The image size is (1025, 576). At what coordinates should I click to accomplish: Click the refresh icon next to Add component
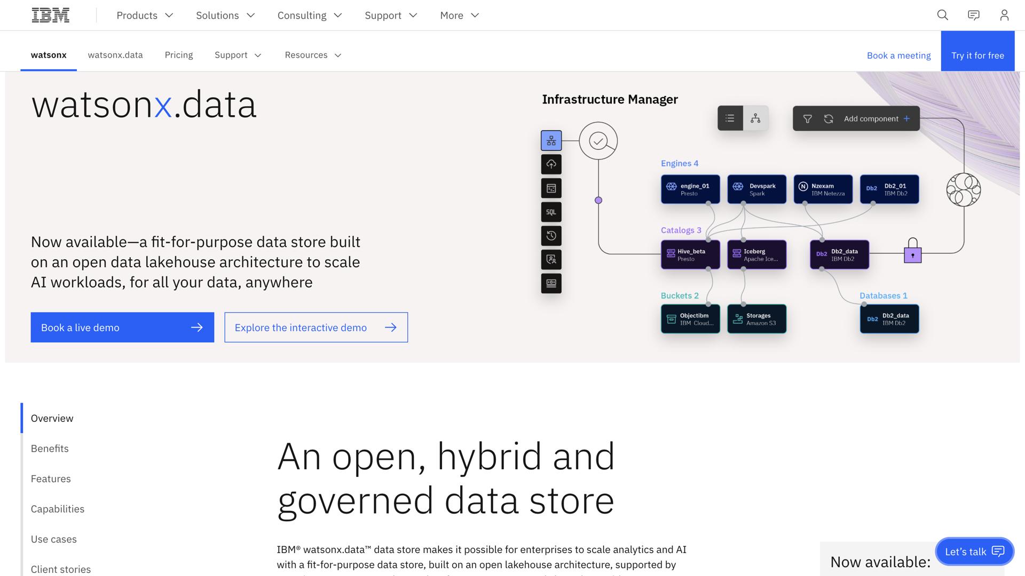pyautogui.click(x=829, y=119)
